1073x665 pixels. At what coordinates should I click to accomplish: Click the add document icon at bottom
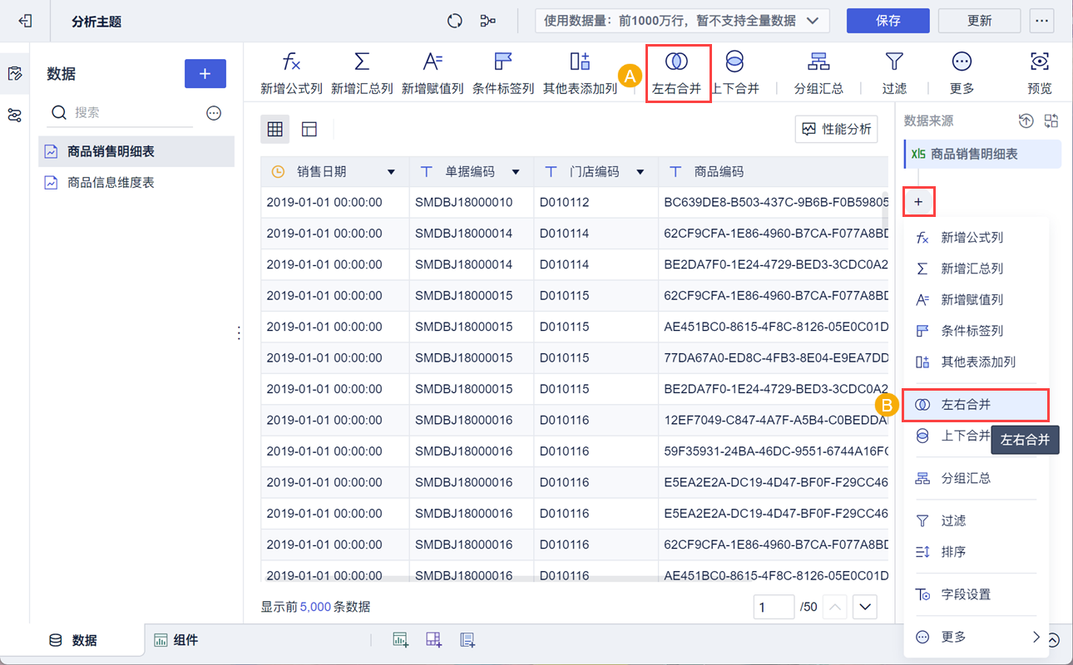(x=467, y=639)
